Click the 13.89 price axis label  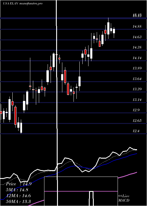pyautogui.click(x=137, y=68)
